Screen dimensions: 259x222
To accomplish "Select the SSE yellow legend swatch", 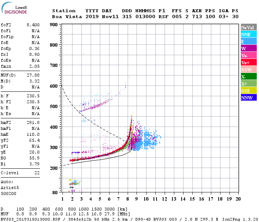I will pyautogui.click(x=249, y=90).
